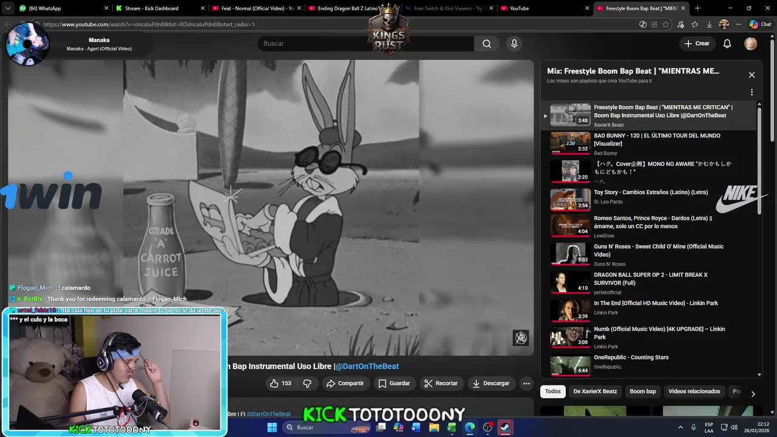Open OBS icon on the taskbar
The width and height of the screenshot is (777, 437).
pos(487,427)
